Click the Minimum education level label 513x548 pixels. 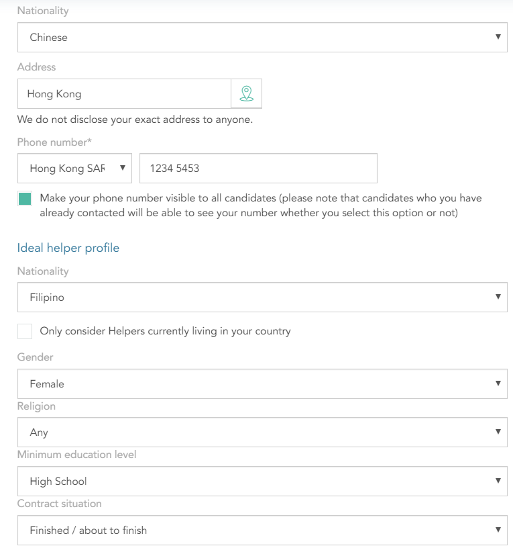(76, 455)
